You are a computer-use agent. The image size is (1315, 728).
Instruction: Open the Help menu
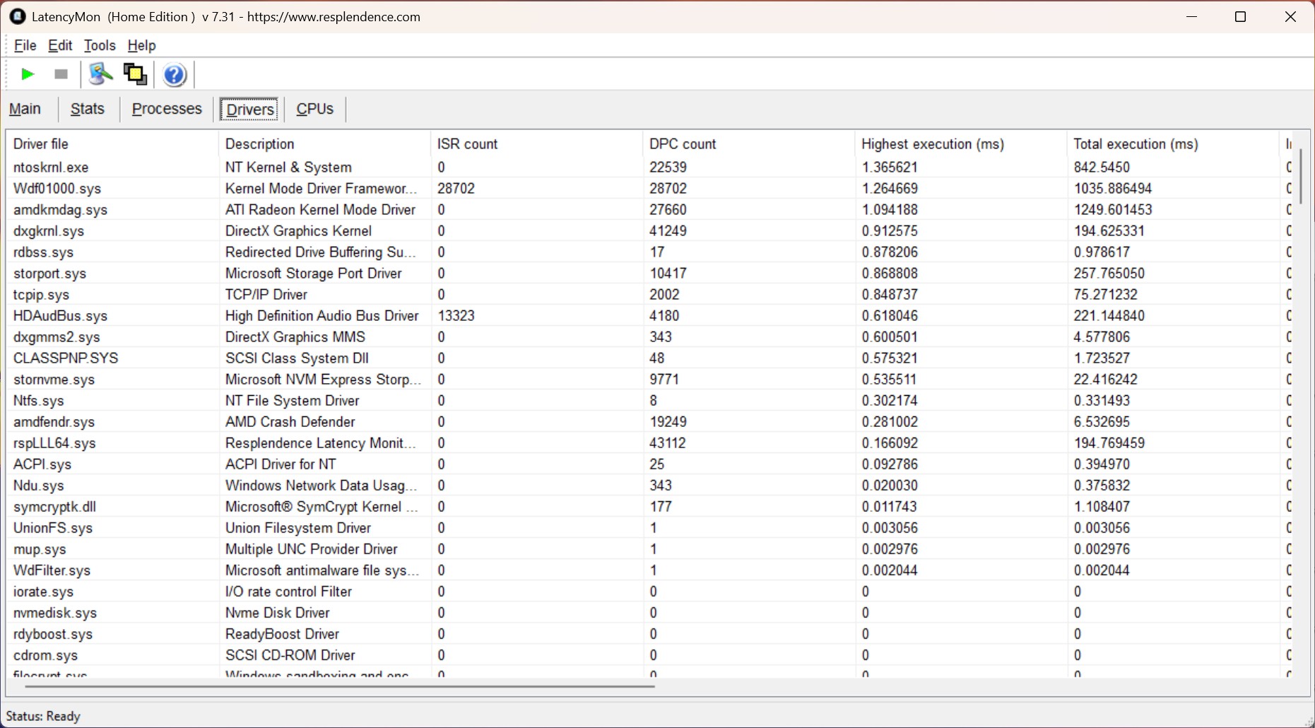(141, 45)
